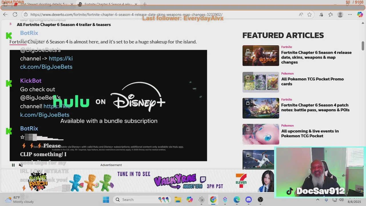The width and height of the screenshot is (366, 206).
Task: Pause the Hulu advertisement video
Action: 13,165
